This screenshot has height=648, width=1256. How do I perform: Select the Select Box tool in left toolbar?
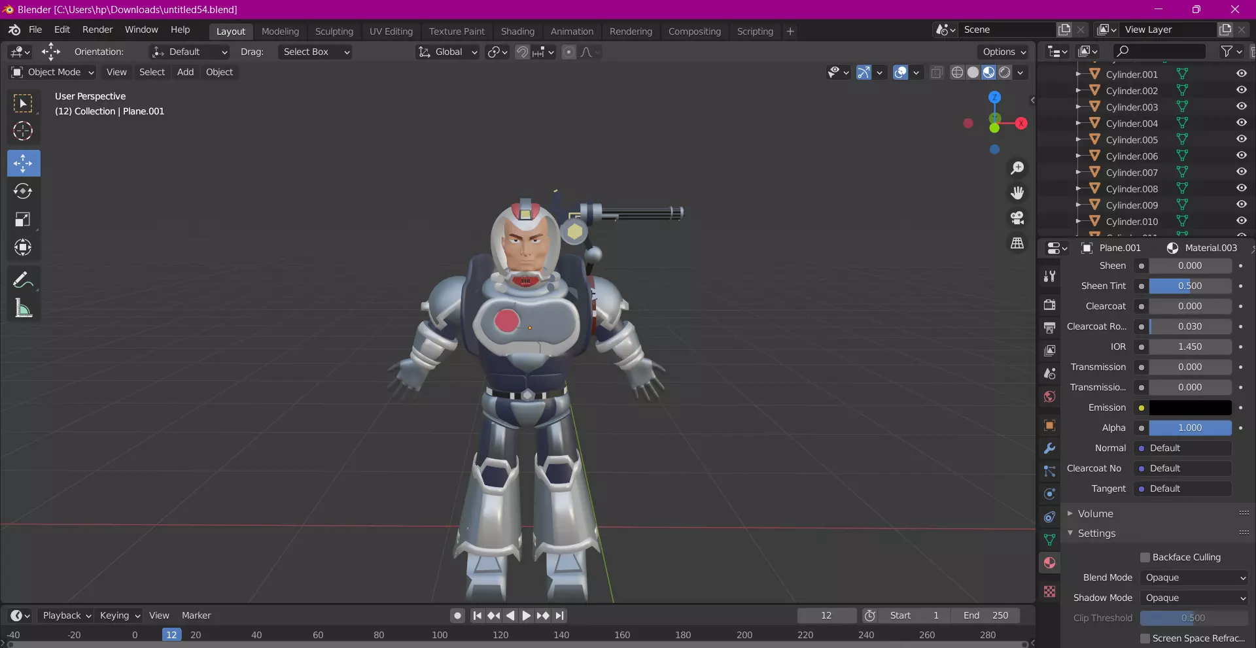(x=23, y=103)
